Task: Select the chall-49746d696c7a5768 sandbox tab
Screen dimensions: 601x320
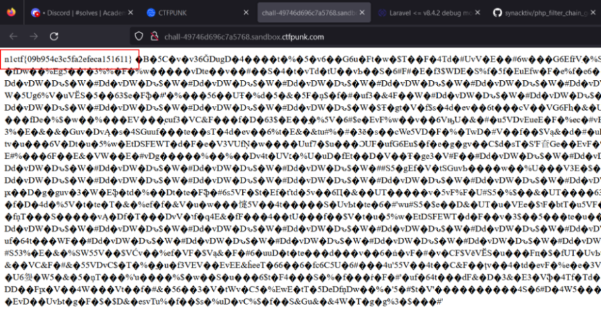Action: coord(314,13)
